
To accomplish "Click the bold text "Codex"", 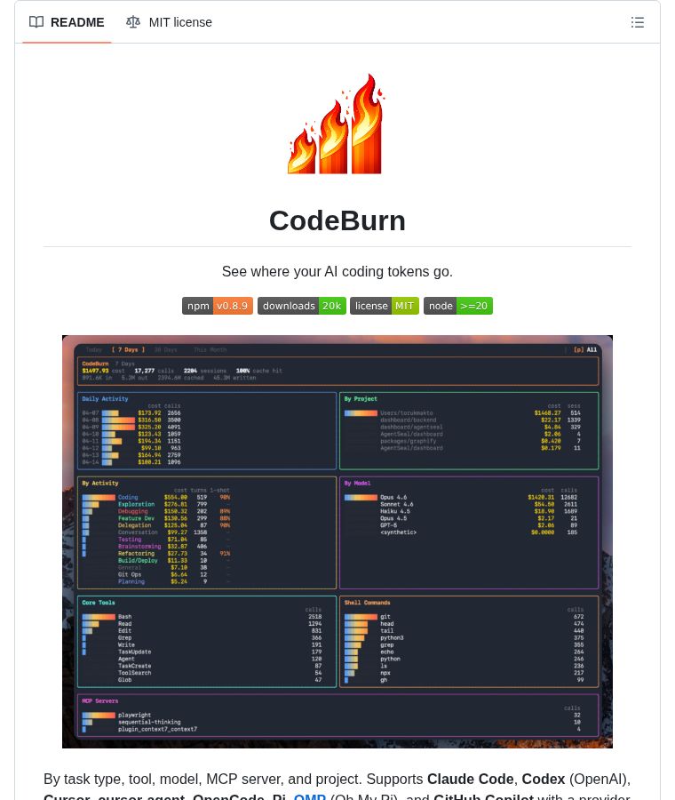I will 544,779.
